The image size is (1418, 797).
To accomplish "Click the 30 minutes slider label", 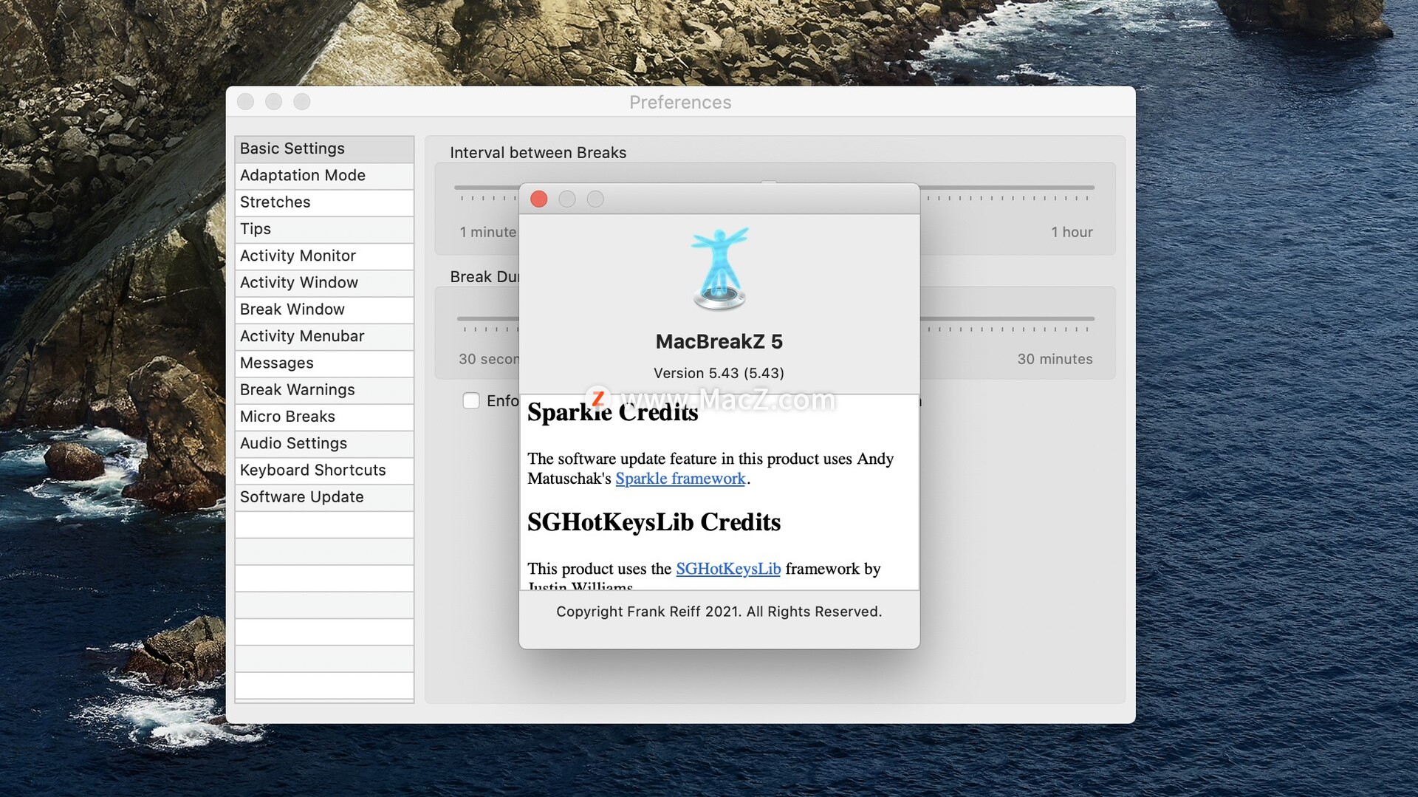I will point(1055,360).
